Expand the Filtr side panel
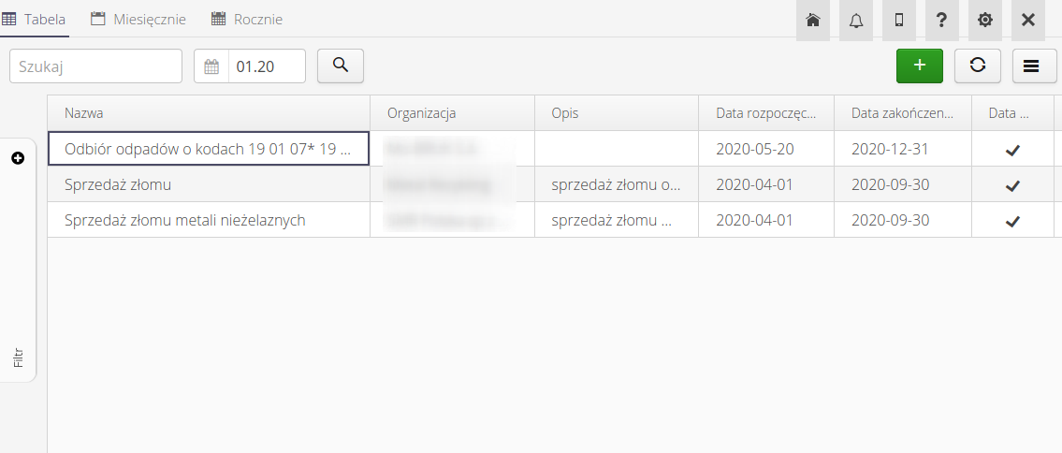The image size is (1062, 453). (18, 158)
